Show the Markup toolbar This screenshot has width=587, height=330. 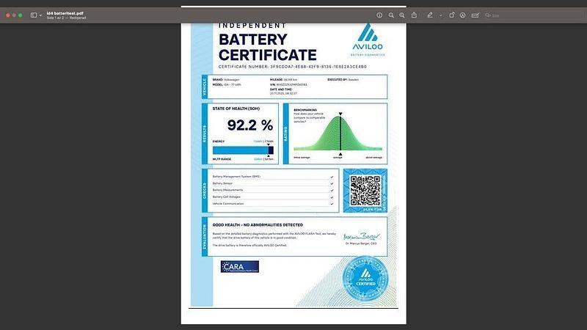pyautogui.click(x=464, y=15)
